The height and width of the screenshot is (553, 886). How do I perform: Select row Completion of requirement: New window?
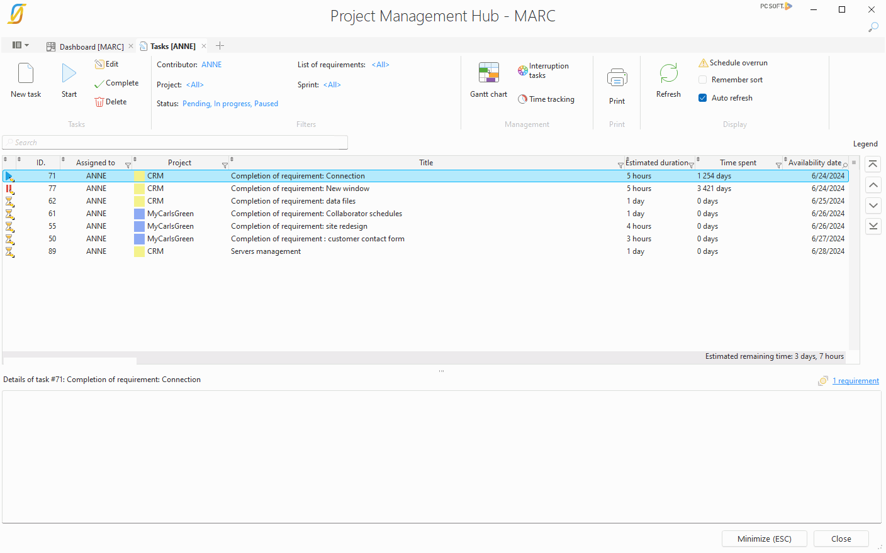tap(425, 189)
